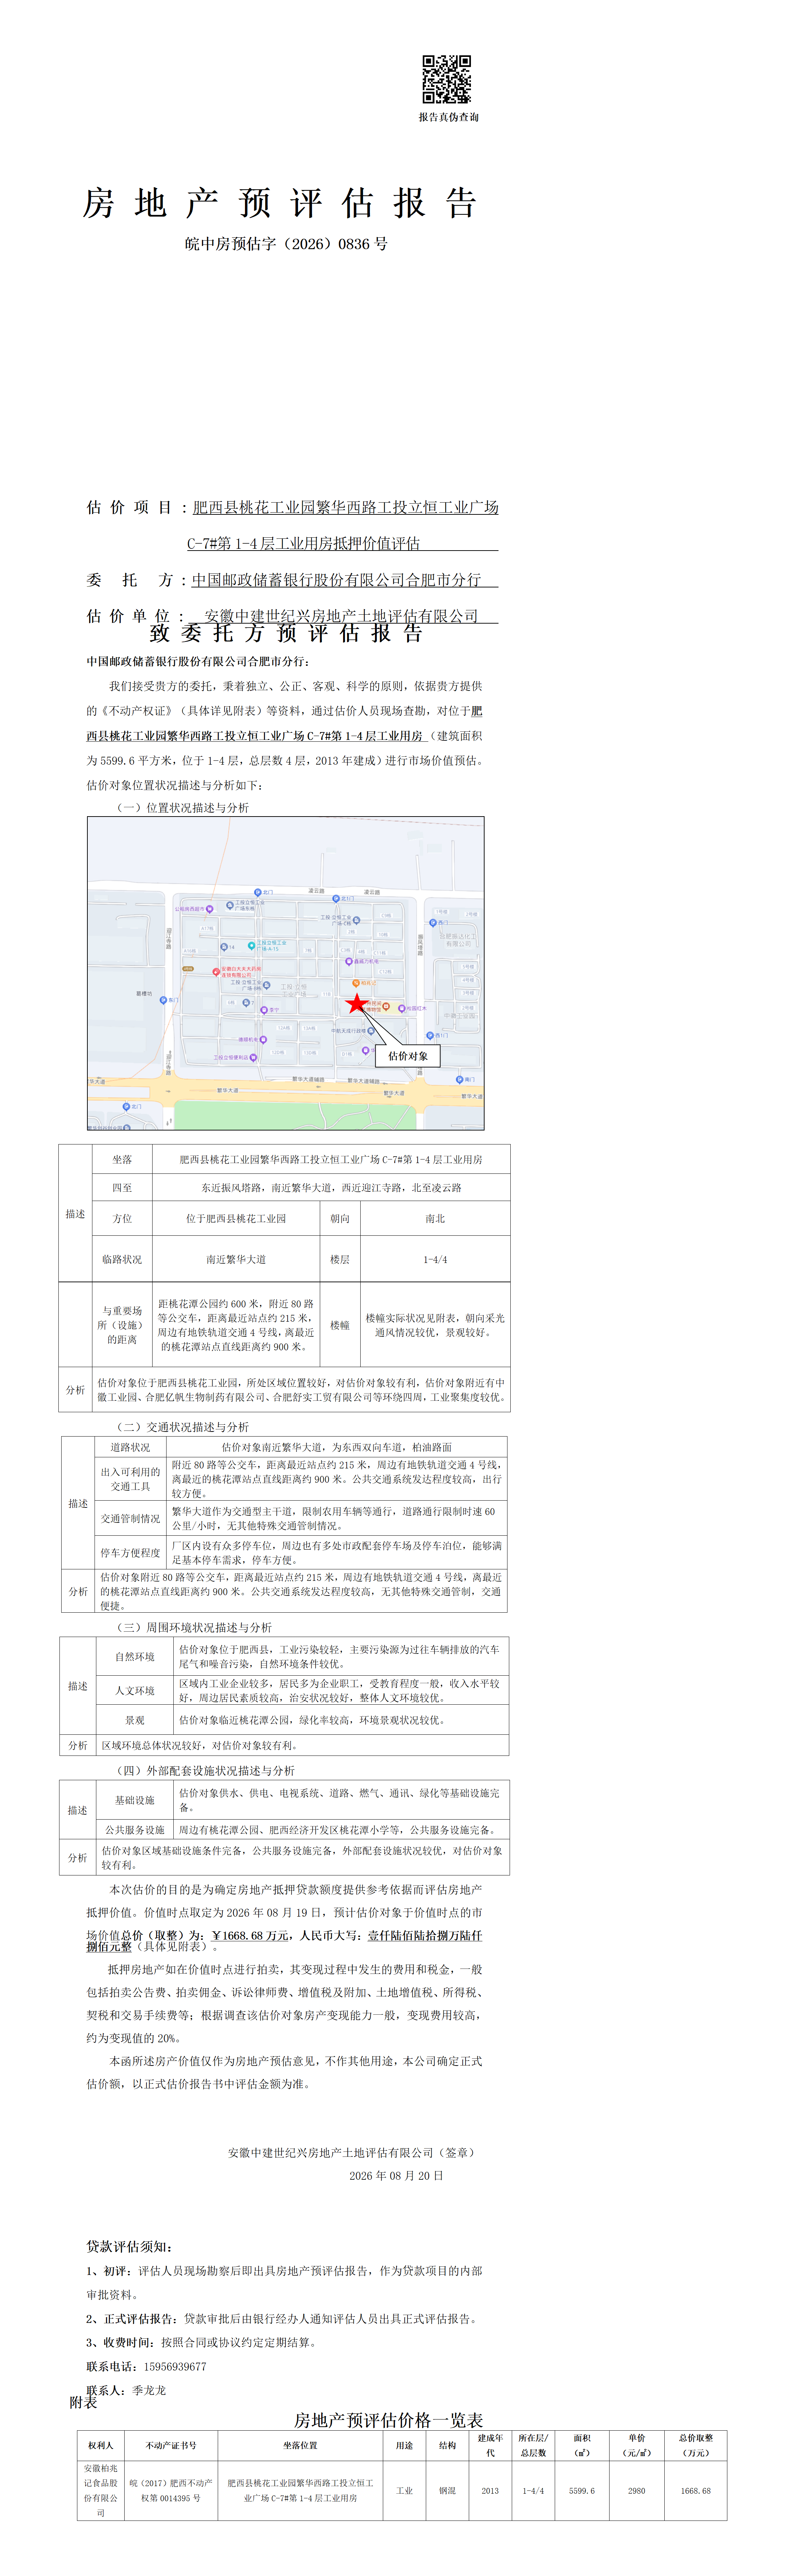Click the 交通管制情况 cell
This screenshot has width=804, height=2576.
click(130, 1518)
